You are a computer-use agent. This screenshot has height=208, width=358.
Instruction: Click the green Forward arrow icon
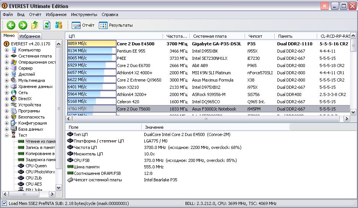pos(23,25)
